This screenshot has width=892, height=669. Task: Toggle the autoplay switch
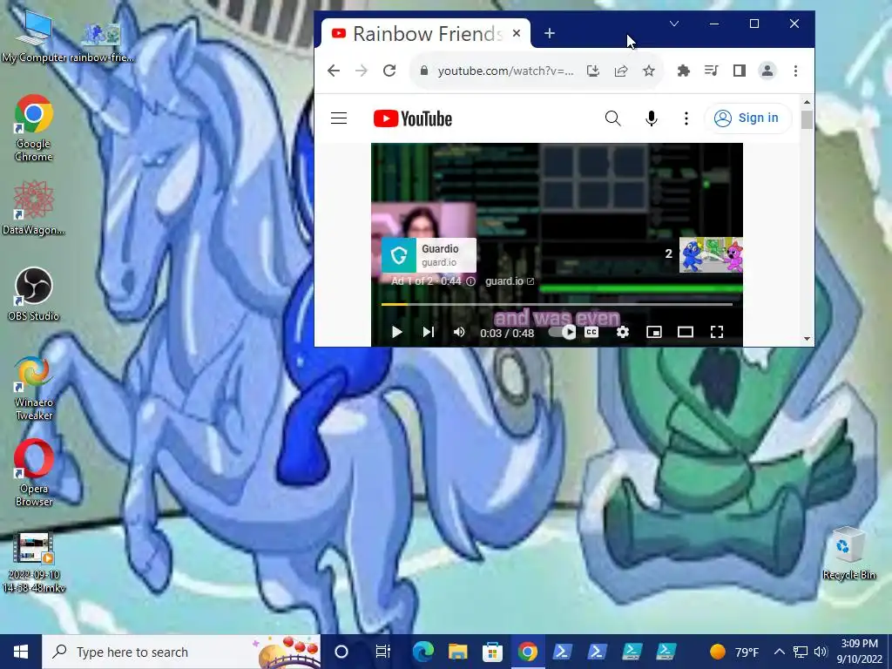562,332
